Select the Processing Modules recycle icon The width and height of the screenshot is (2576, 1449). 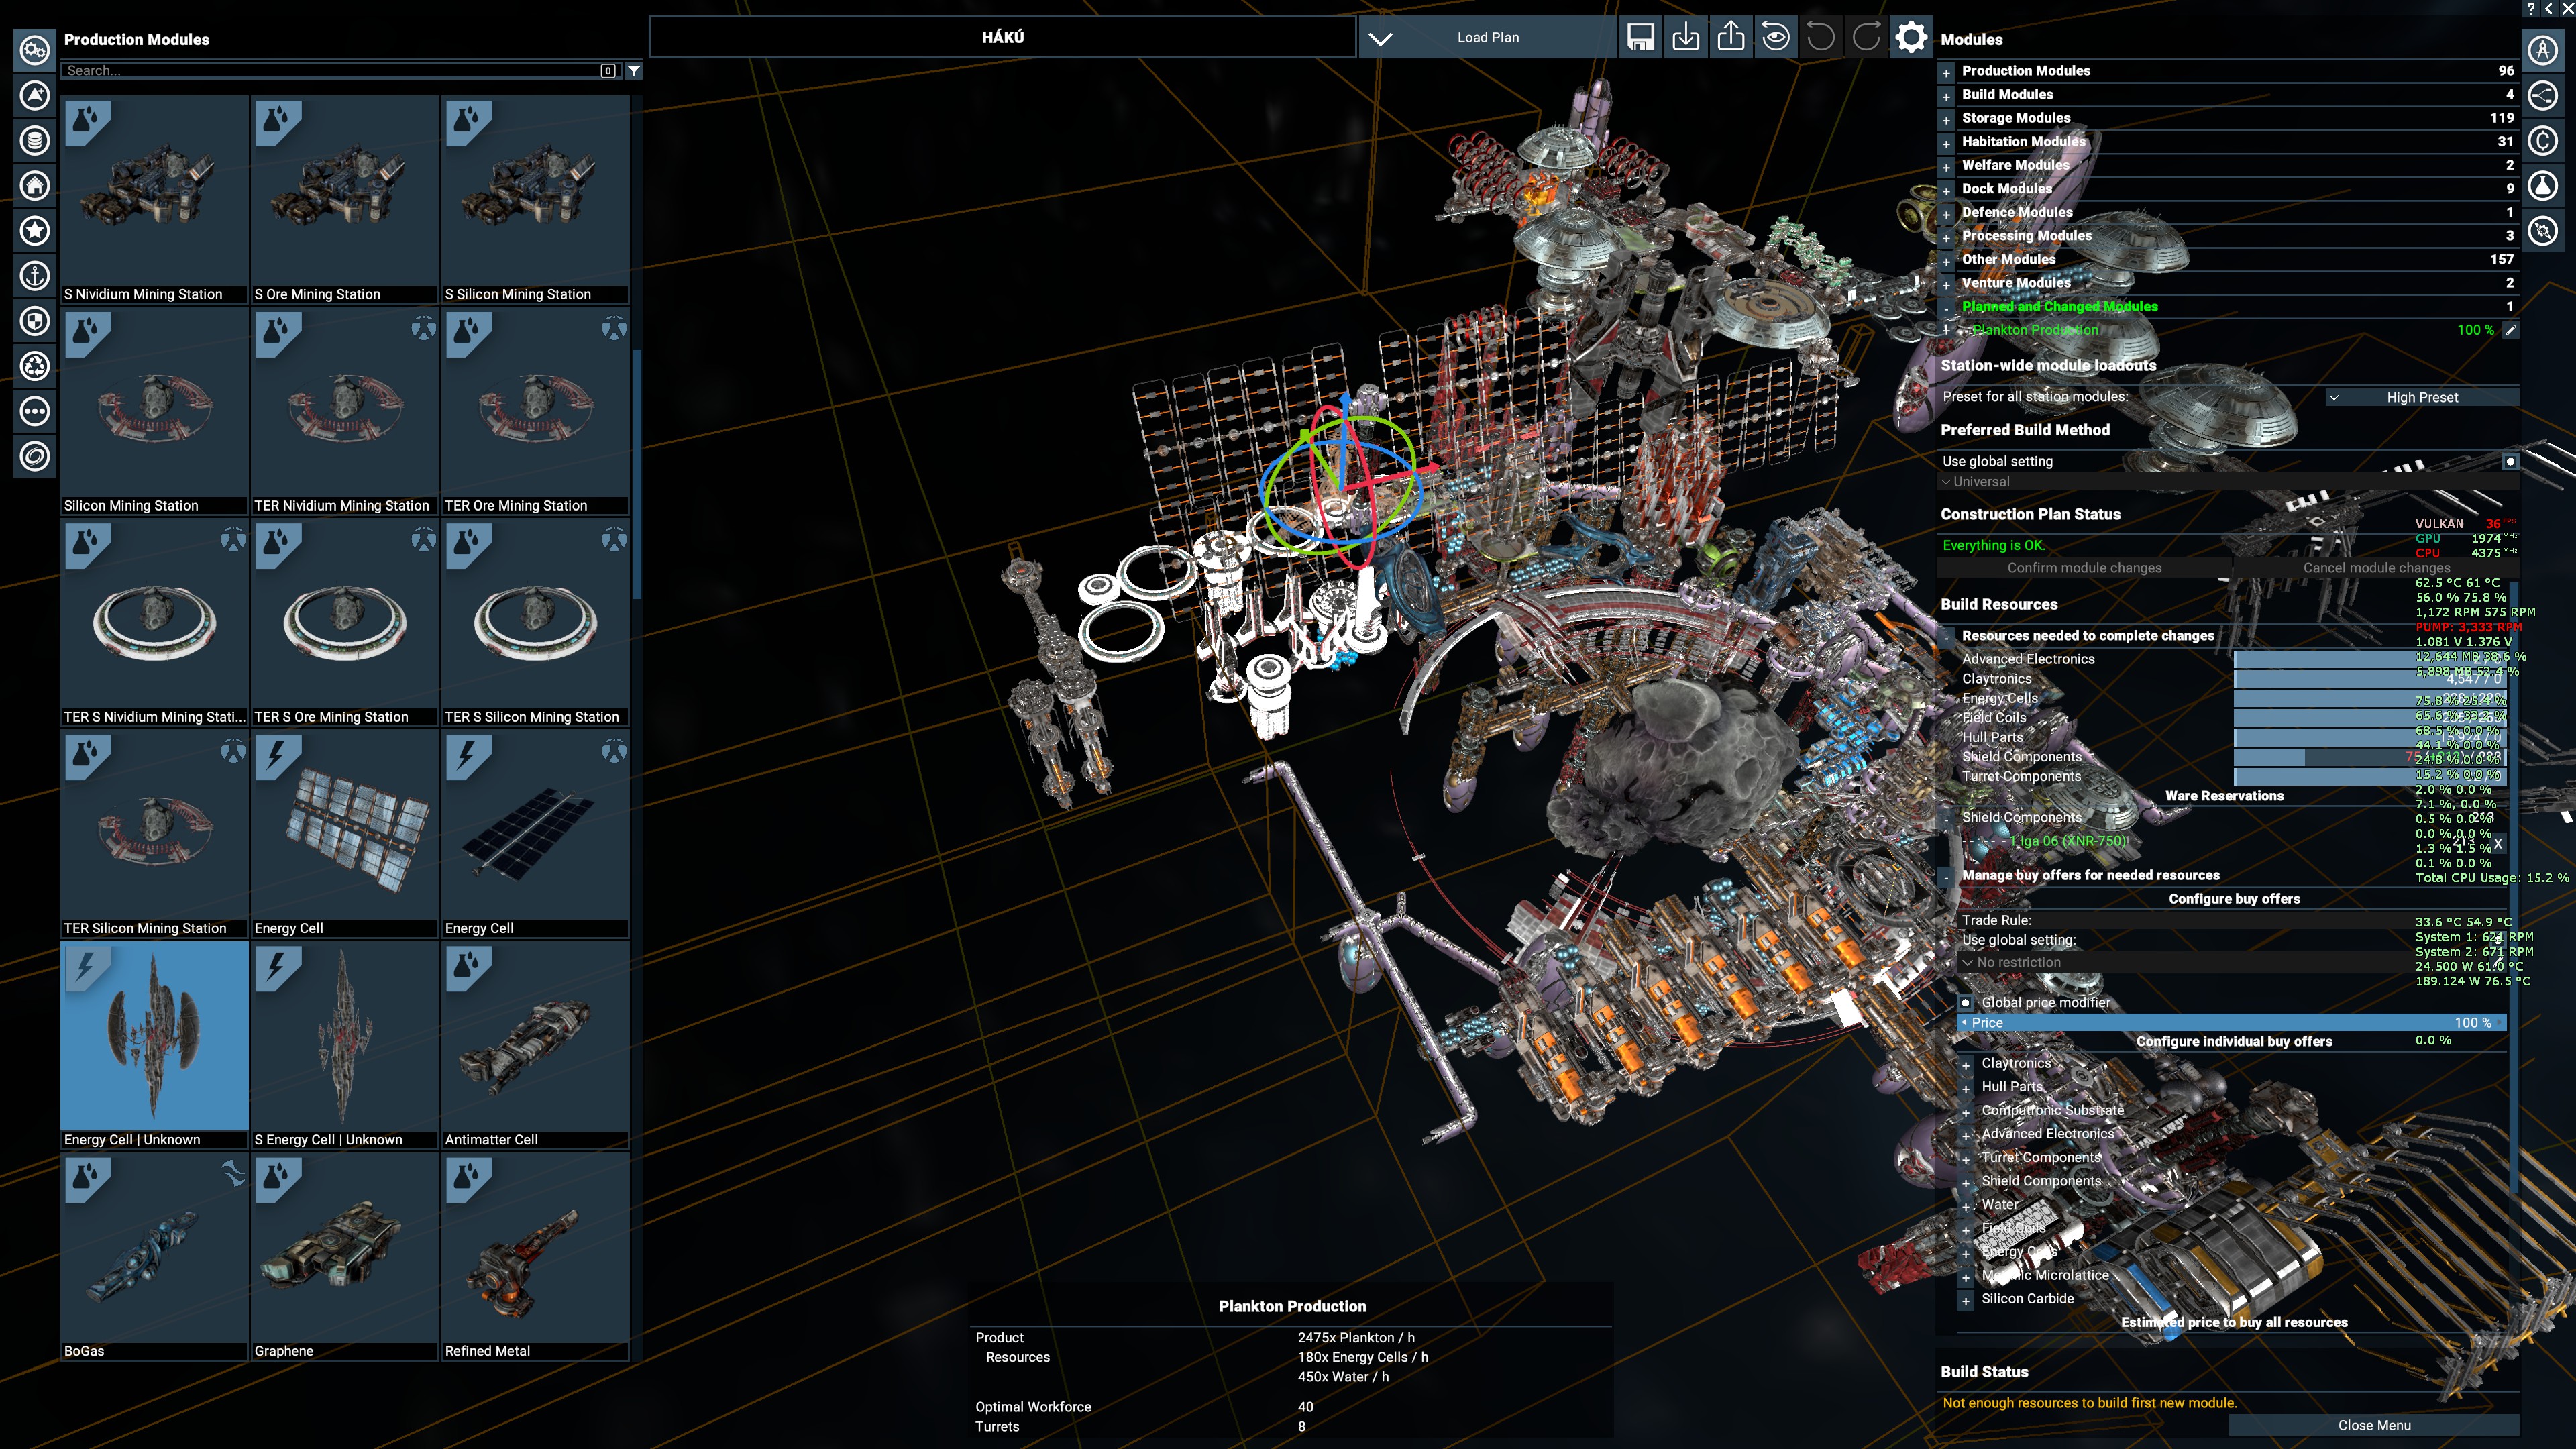pyautogui.click(x=35, y=366)
